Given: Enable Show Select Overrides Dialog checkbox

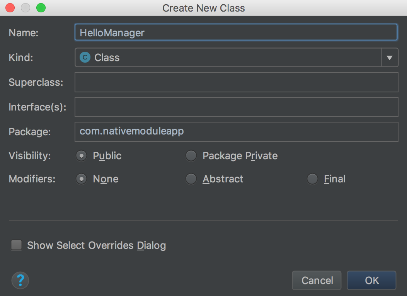Looking at the screenshot, I should (x=17, y=245).
